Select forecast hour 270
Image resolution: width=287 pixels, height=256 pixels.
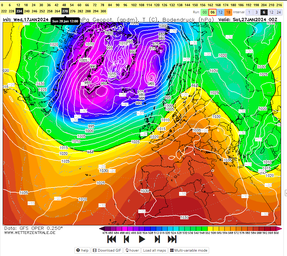tap(65, 11)
